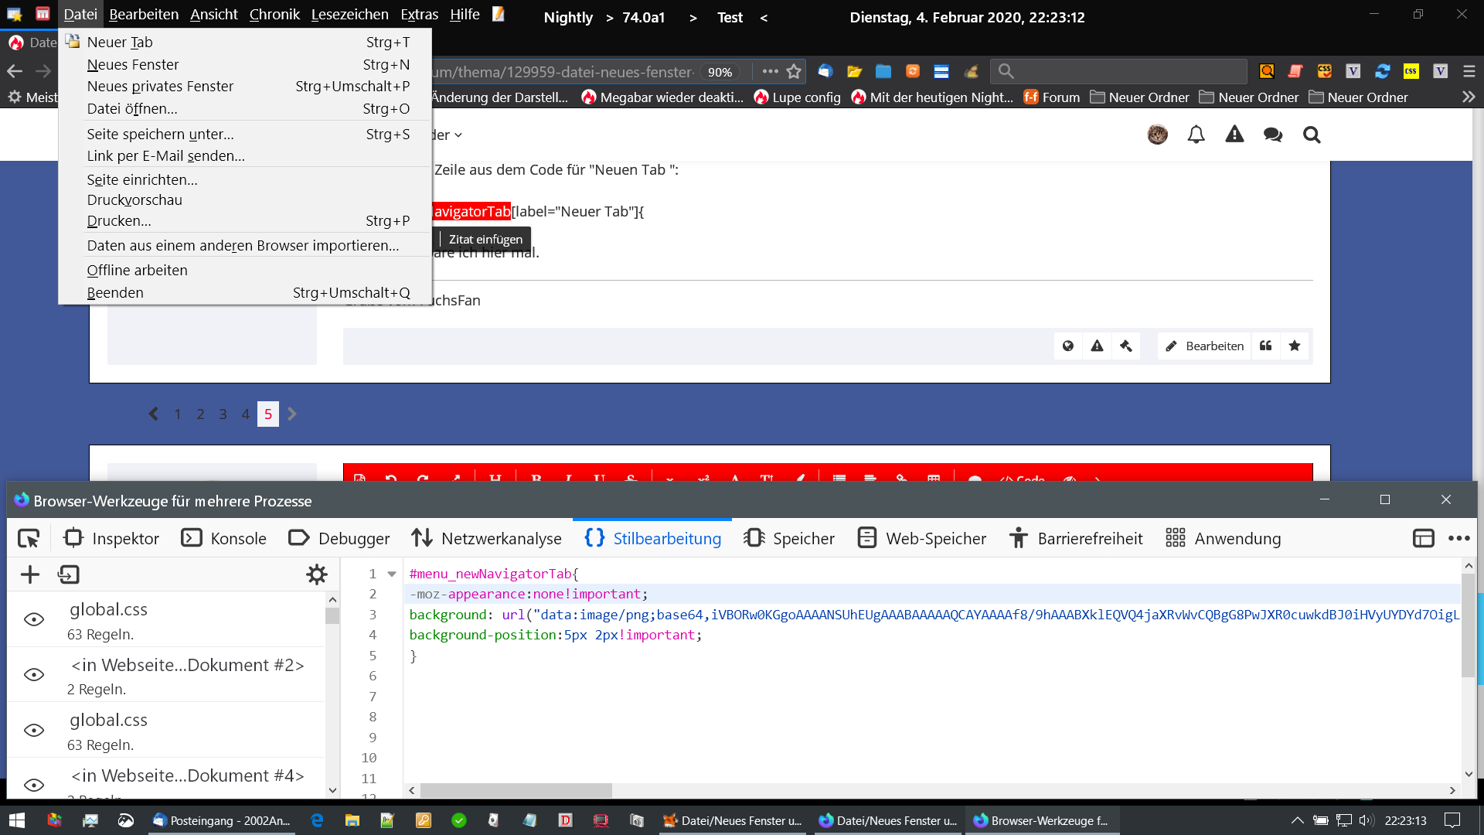The image size is (1484, 835).
Task: Click the quote icon beside Bearbeiten
Action: tap(1265, 346)
